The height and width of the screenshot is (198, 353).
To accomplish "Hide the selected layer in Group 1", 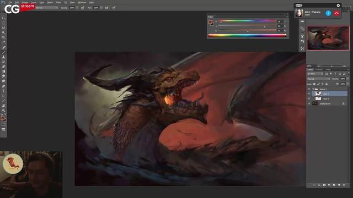I will click(x=309, y=94).
